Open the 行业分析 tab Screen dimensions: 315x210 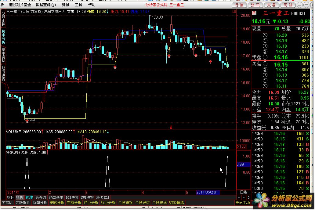click(x=108, y=203)
